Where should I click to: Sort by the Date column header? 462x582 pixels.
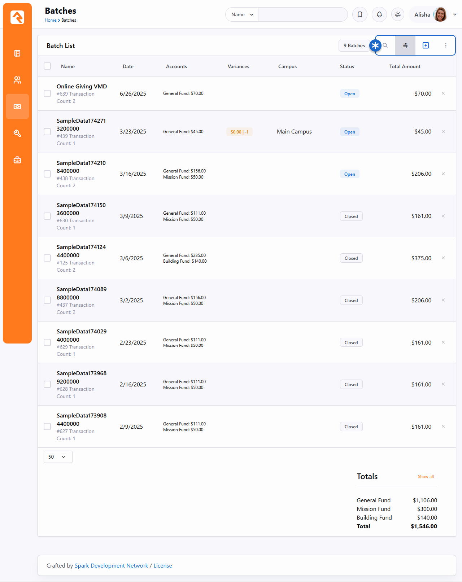point(128,66)
